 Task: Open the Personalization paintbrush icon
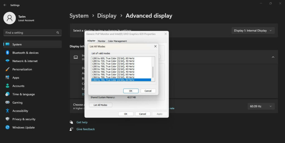[8, 69]
